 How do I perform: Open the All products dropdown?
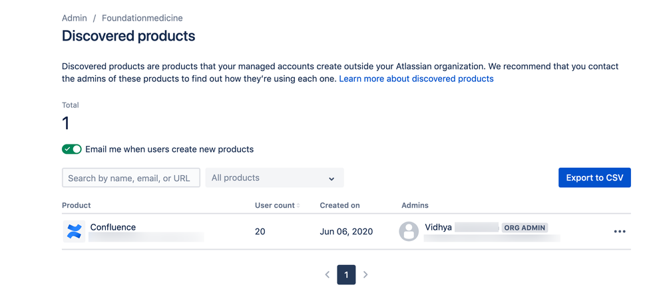coord(274,178)
